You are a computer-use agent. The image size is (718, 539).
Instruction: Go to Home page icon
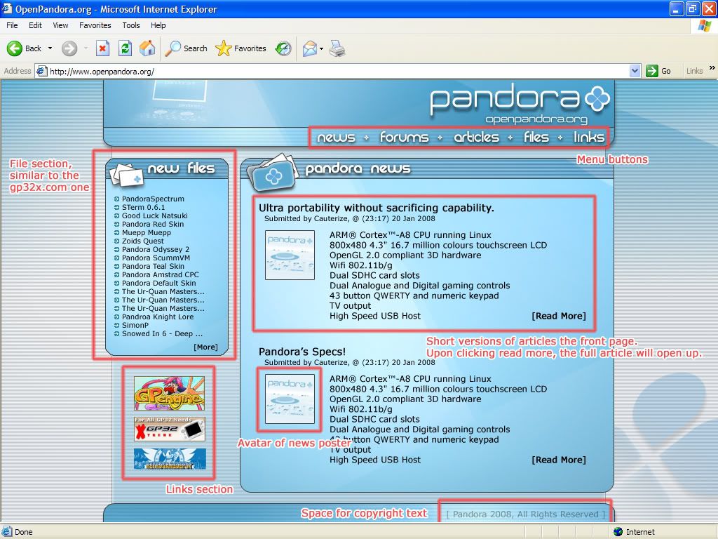click(147, 48)
